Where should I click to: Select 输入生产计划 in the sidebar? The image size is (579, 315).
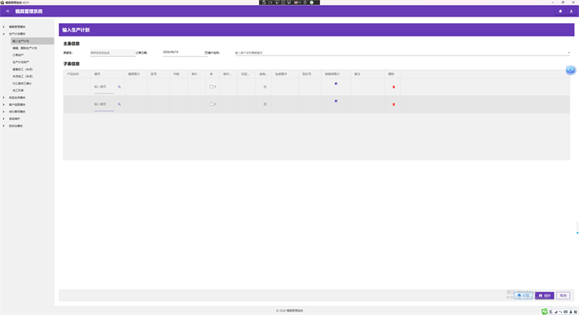(32, 41)
